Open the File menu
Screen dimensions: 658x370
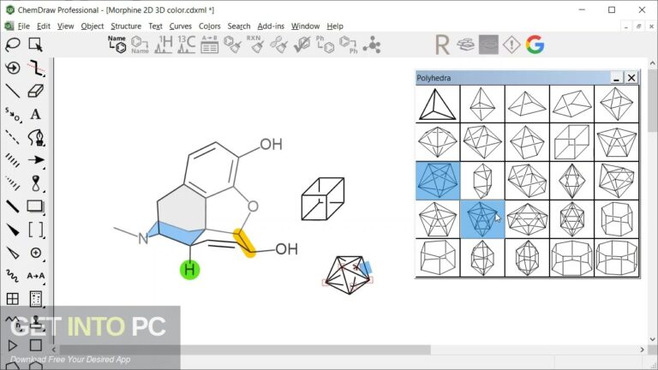point(23,26)
